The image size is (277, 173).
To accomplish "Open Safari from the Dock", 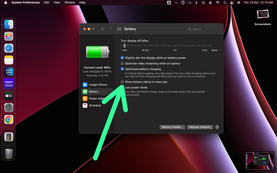I will point(8,48).
